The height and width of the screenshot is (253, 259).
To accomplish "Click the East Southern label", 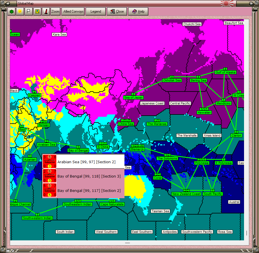I will (x=142, y=232).
